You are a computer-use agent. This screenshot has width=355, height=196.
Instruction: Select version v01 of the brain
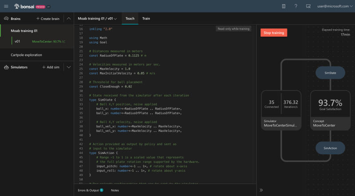tap(17, 41)
